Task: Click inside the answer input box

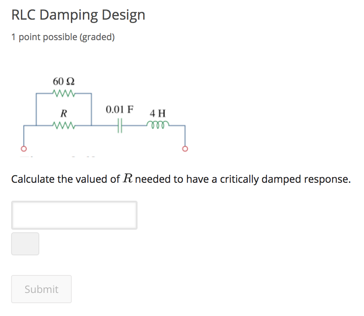Action: click(74, 215)
